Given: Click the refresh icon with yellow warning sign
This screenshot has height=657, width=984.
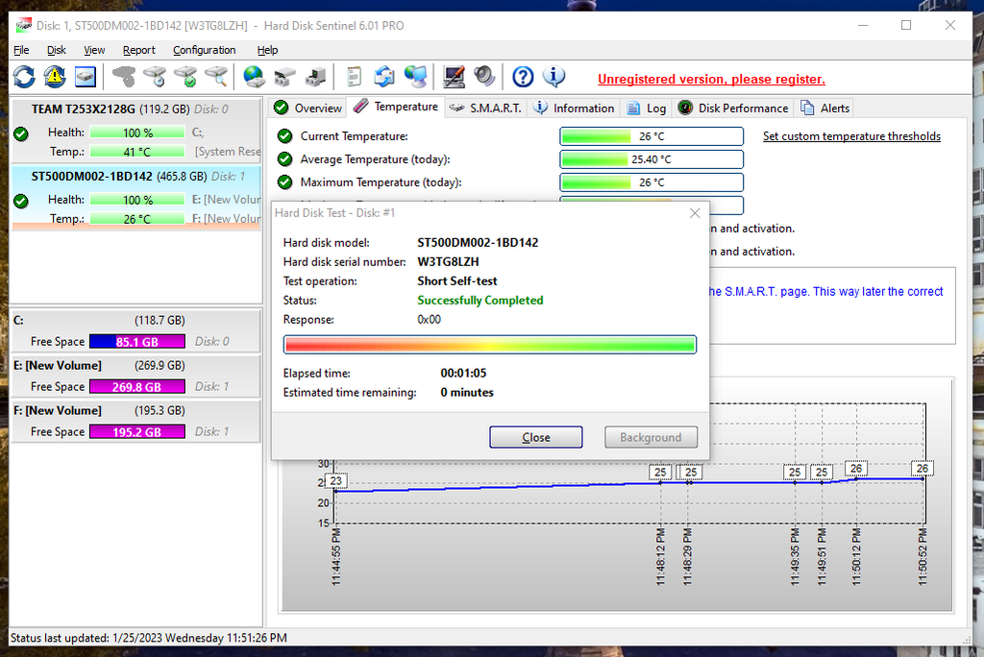Looking at the screenshot, I should pos(55,77).
